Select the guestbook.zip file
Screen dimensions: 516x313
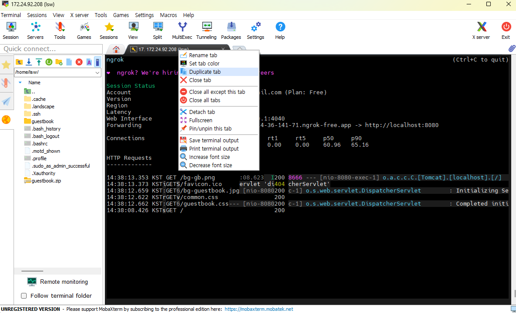42,181
